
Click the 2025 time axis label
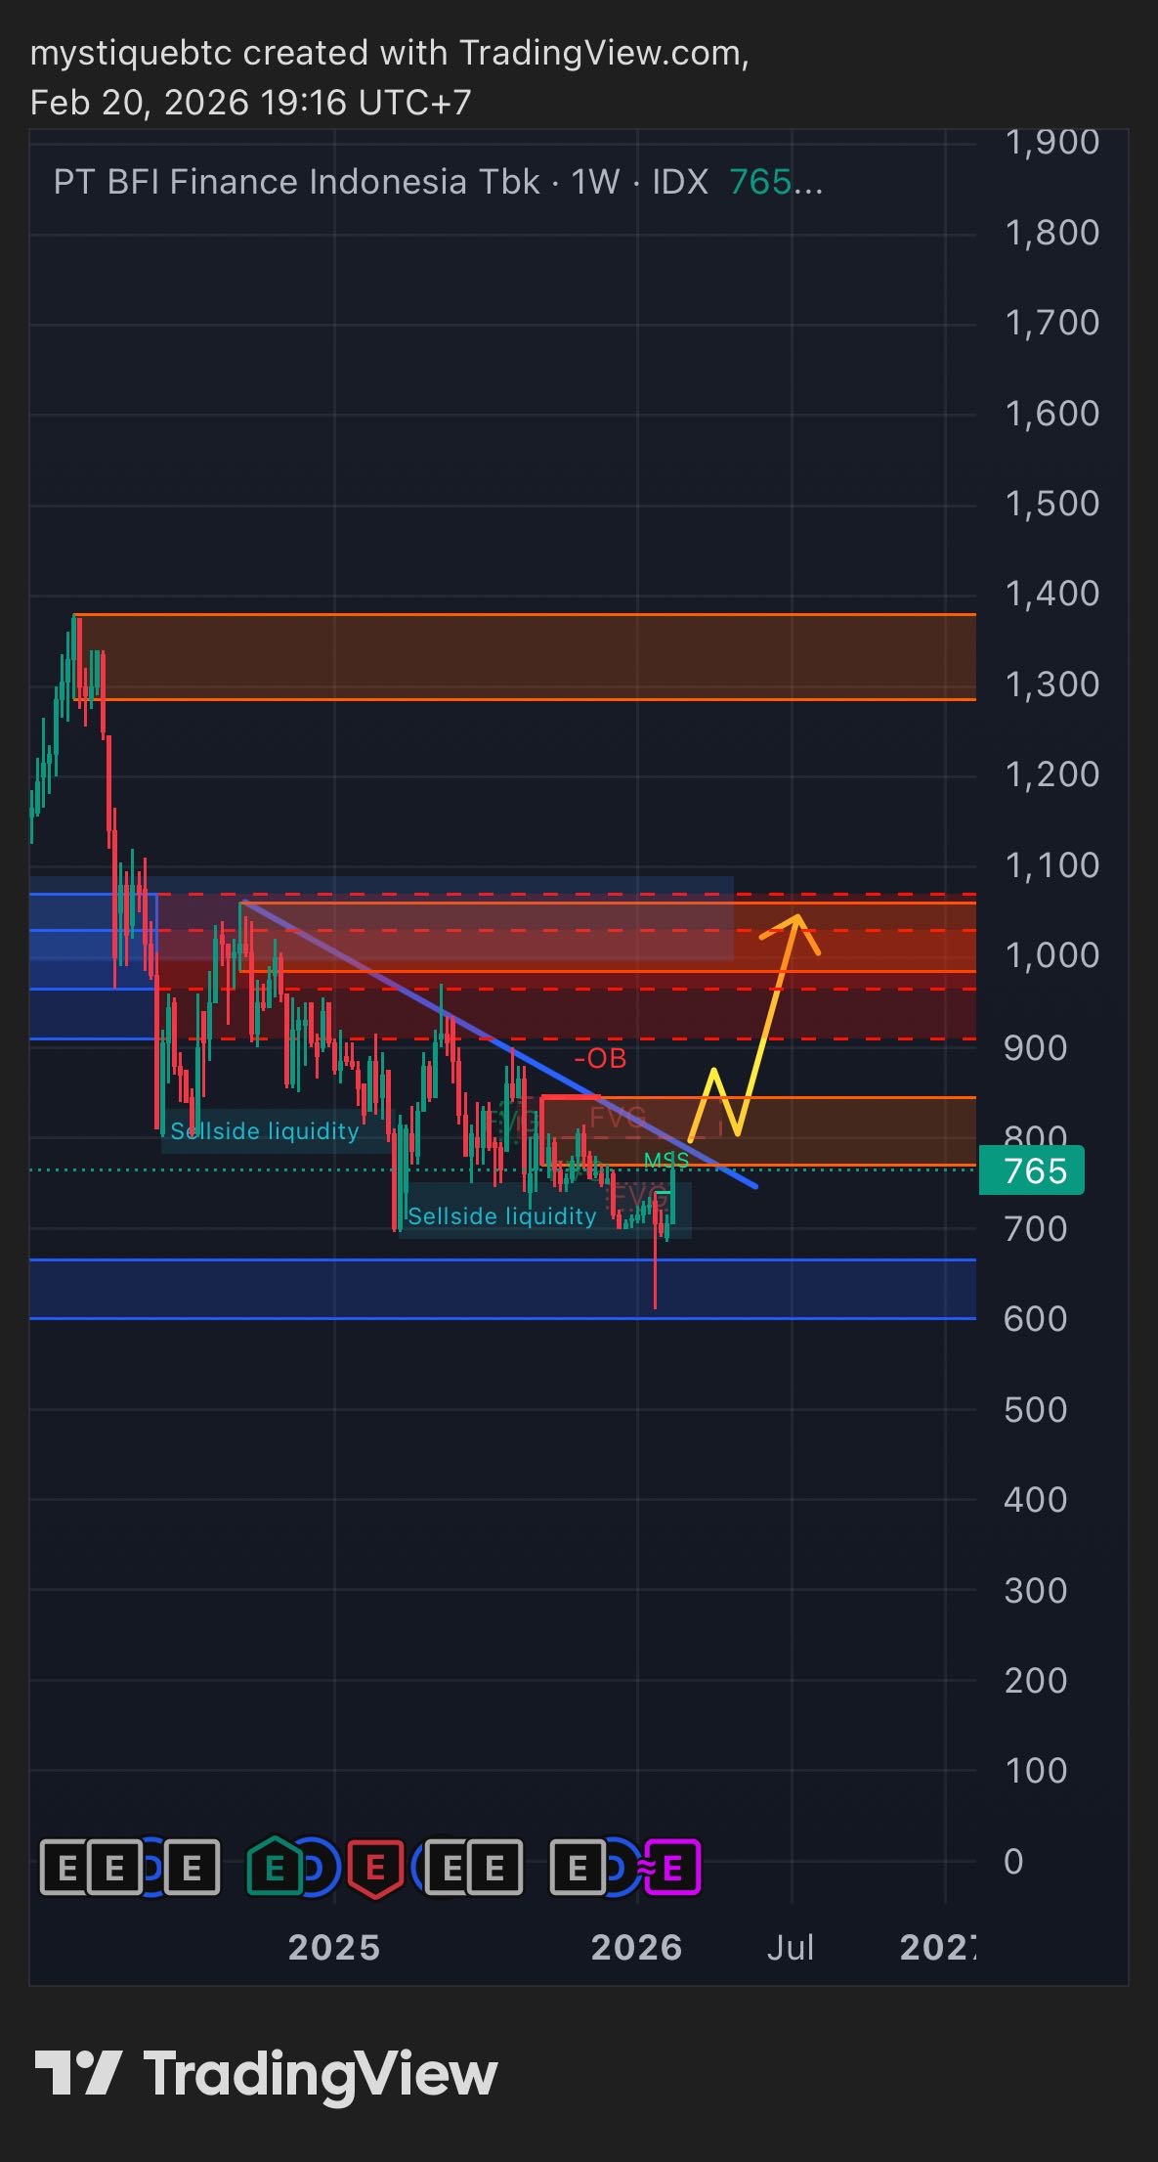334,1947
